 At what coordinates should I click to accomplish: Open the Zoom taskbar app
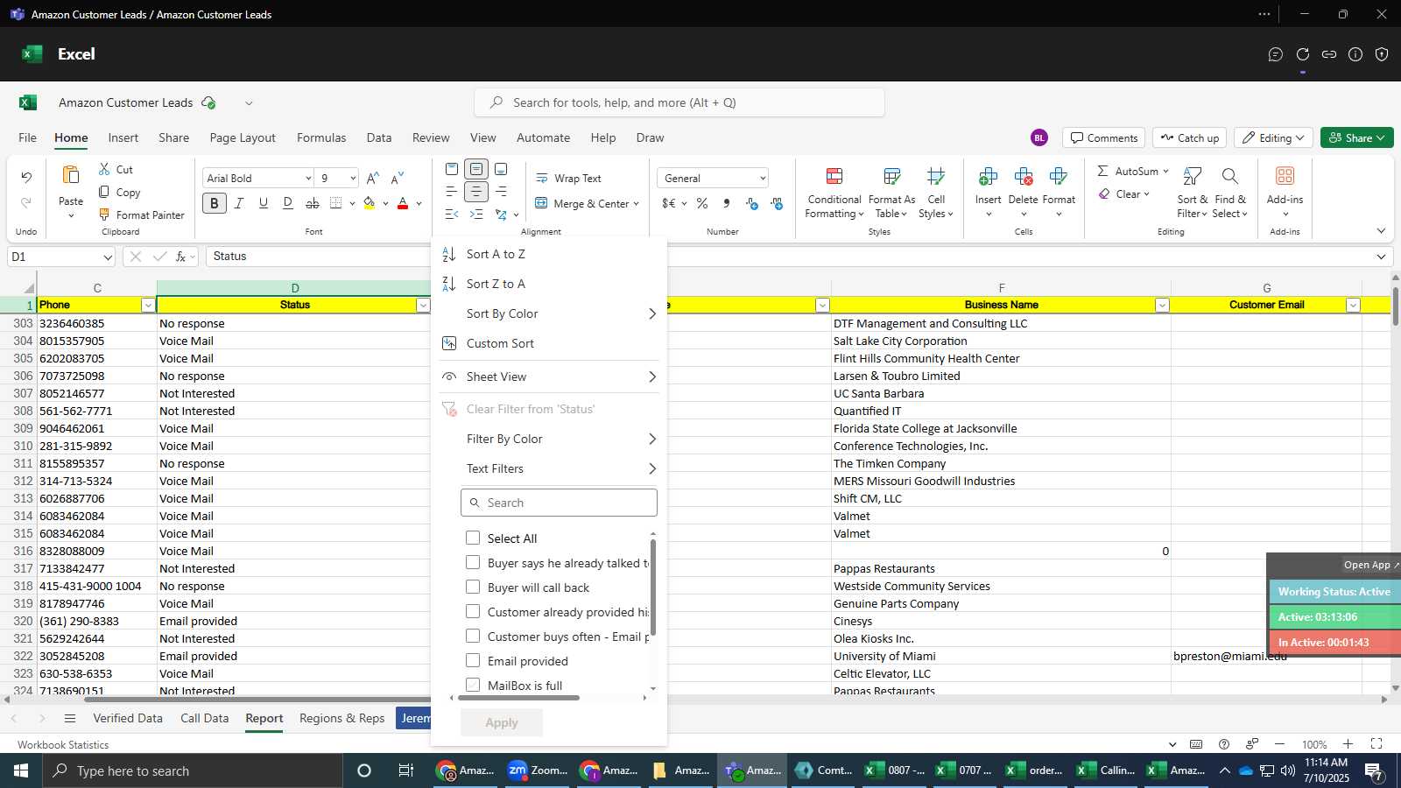coord(539,770)
